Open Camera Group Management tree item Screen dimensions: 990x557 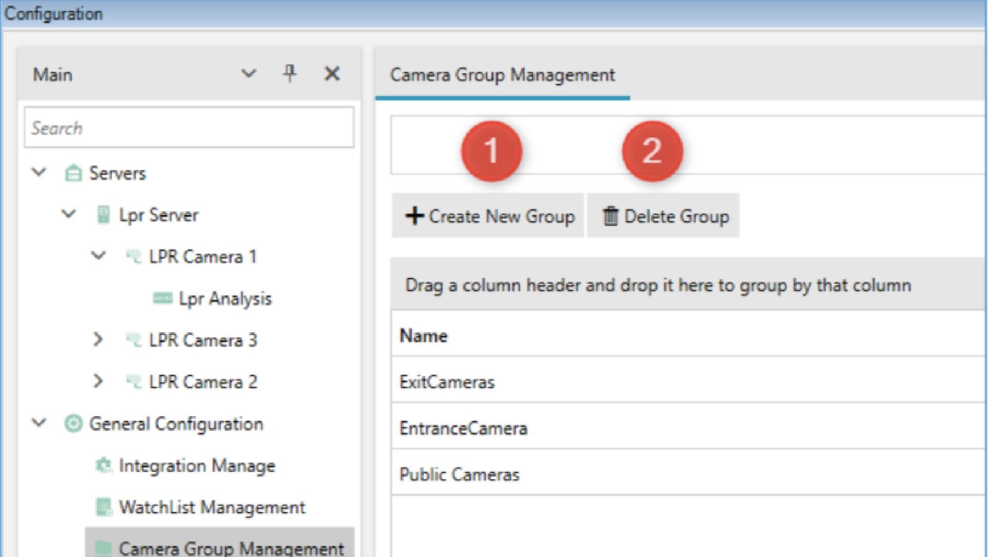tap(231, 548)
